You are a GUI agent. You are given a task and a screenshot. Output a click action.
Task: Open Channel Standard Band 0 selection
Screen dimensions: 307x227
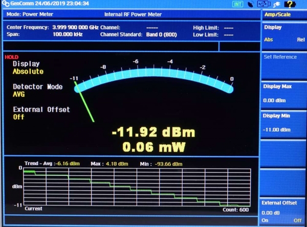[158, 34]
